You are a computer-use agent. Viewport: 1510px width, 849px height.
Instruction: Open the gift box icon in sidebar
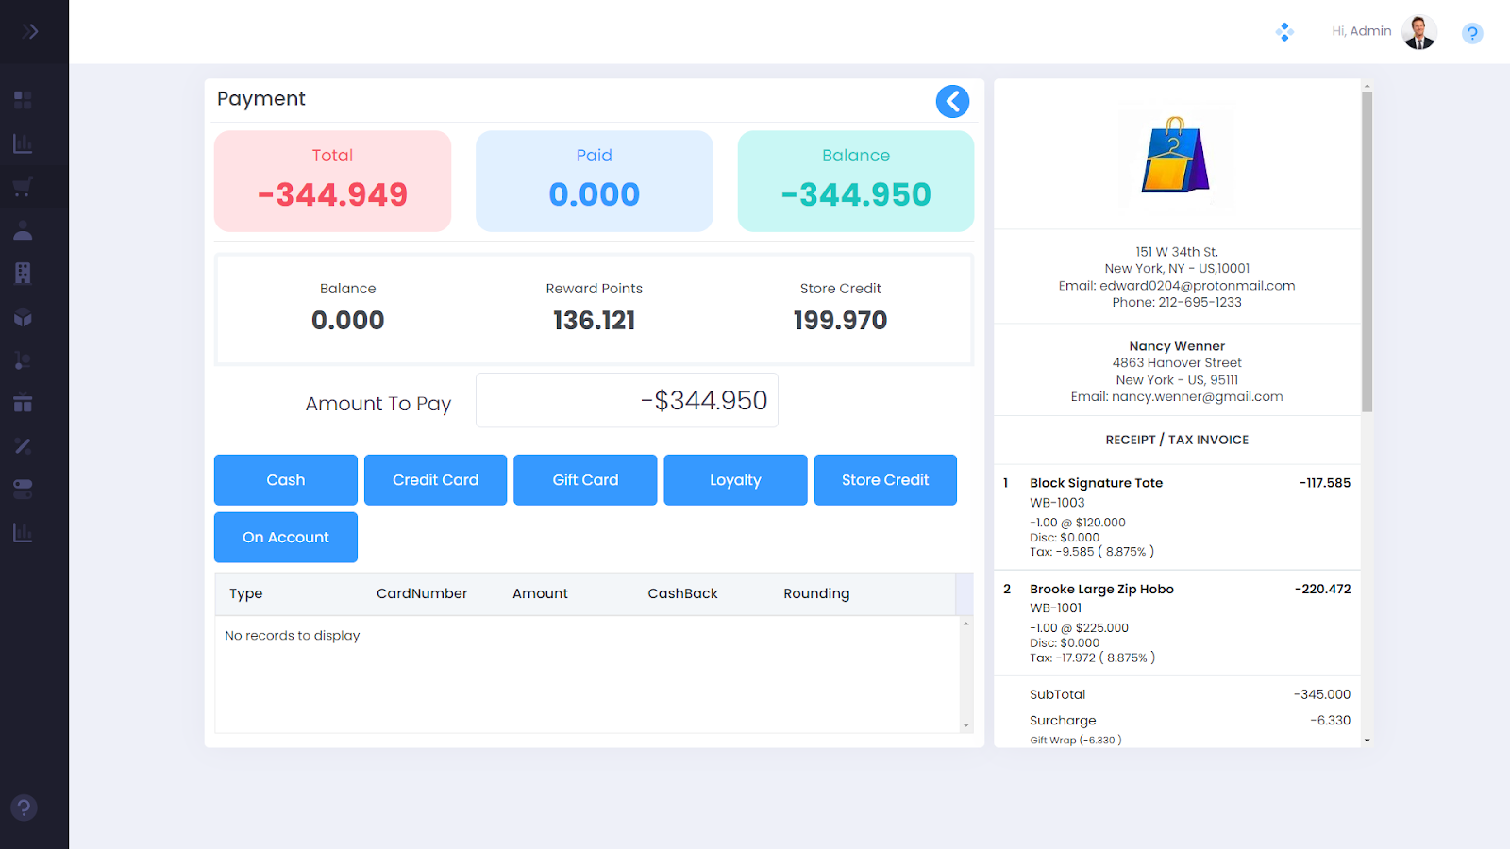[23, 404]
